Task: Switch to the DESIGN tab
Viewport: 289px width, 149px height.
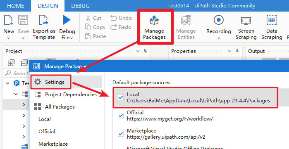Action: tap(48, 6)
